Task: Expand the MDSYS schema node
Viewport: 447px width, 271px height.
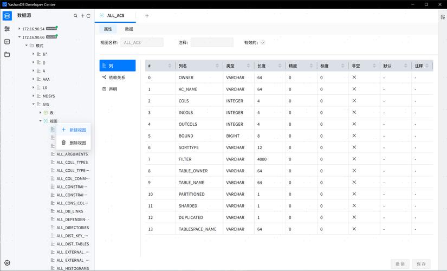Action: (x=33, y=96)
